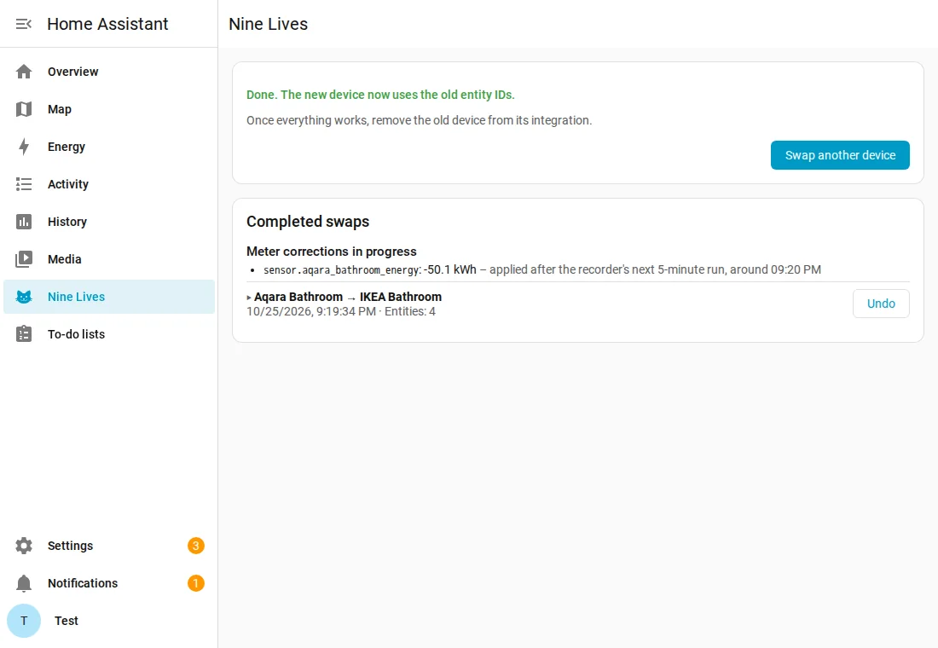Viewport: 938px width, 648px height.
Task: Click the Aqara Bathroom → IKEA Bathroom title
Action: click(348, 297)
